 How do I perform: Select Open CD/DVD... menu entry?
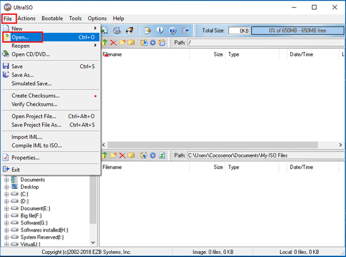51,54
